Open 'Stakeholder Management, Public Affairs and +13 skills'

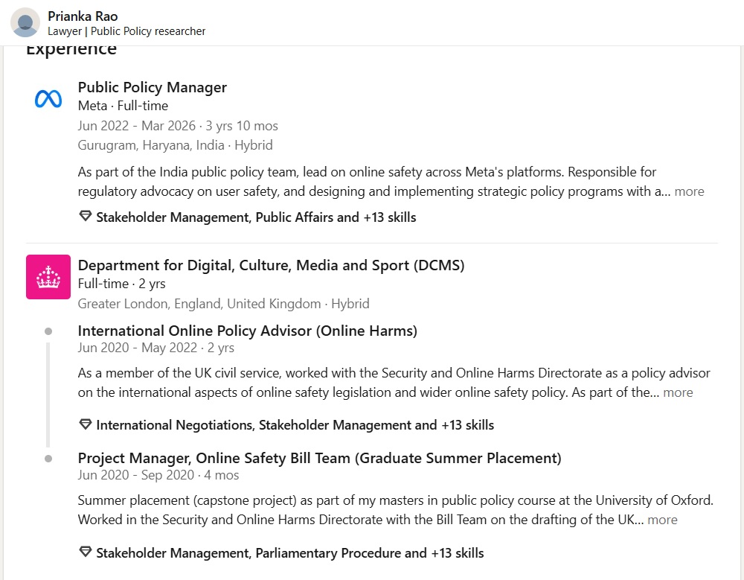click(256, 217)
